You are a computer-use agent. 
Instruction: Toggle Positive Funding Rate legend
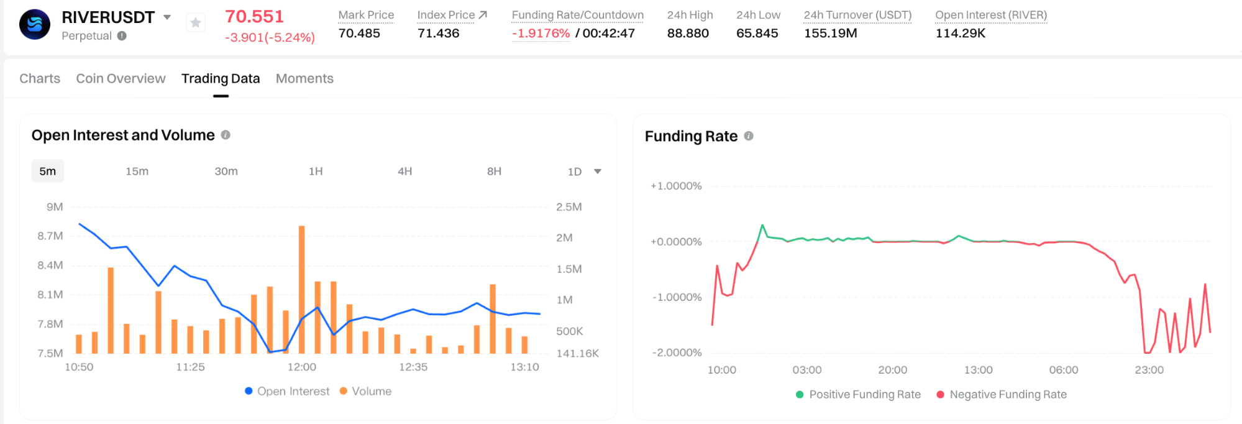858,394
